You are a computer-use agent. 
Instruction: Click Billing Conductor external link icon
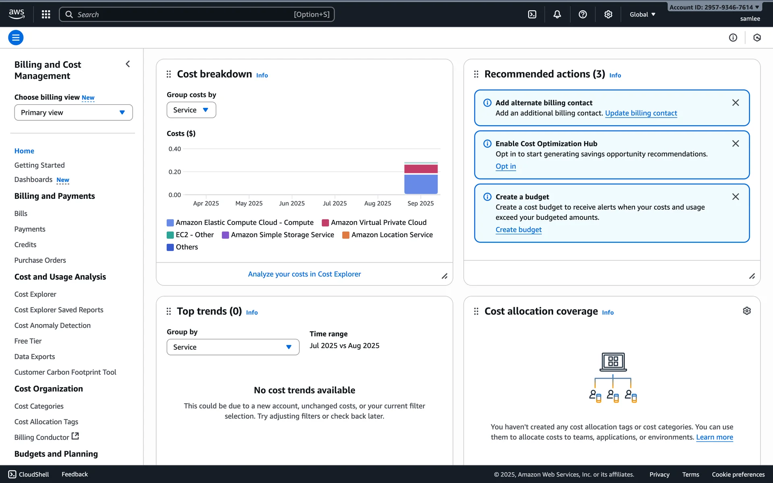pyautogui.click(x=75, y=436)
